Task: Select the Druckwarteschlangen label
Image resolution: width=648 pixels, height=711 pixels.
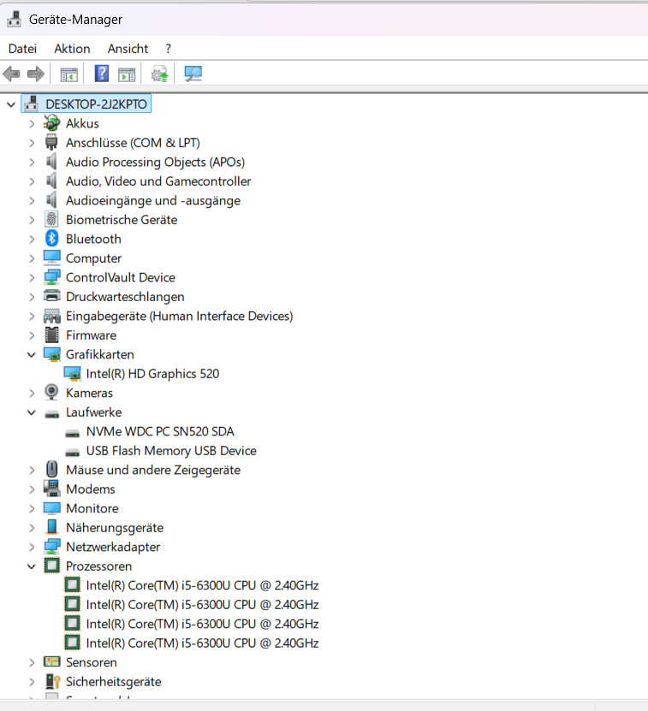Action: (125, 297)
